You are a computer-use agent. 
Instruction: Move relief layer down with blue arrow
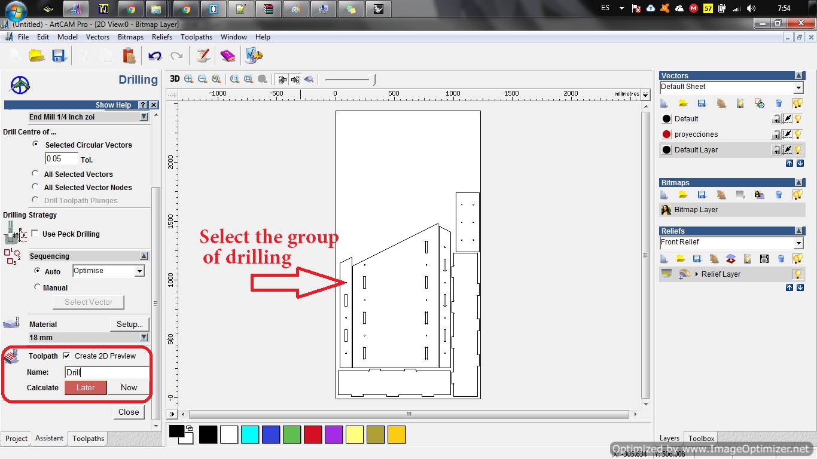pos(800,287)
